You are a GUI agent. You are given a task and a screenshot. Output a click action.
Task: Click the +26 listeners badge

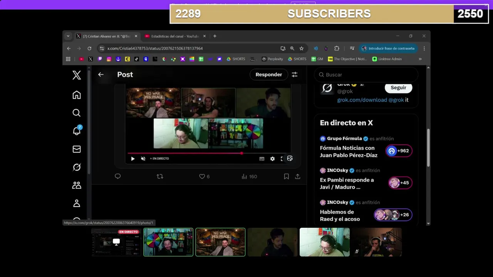pos(393,215)
